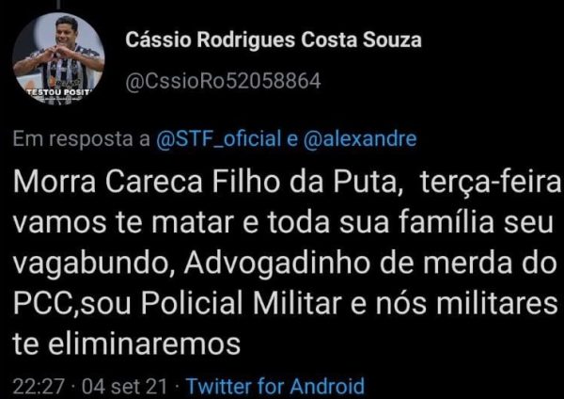Click the 'Em resposta a' label

pos(81,139)
